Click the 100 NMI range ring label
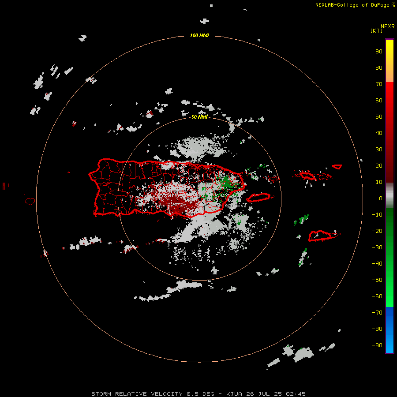397x397 pixels. pos(199,35)
